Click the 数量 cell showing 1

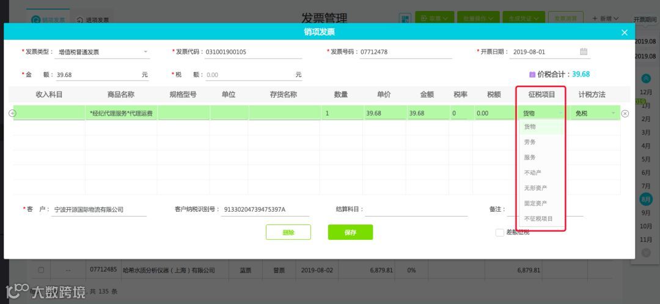click(x=342, y=113)
